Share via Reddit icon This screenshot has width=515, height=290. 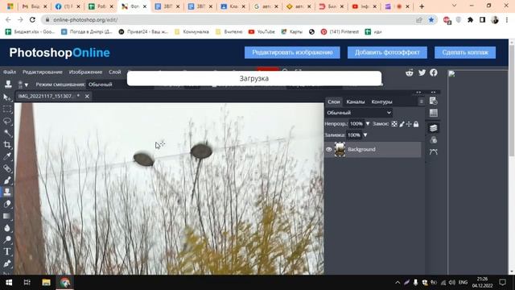click(x=410, y=72)
